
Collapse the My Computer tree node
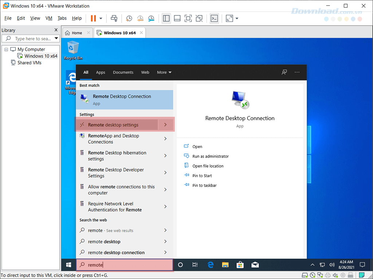click(x=6, y=49)
